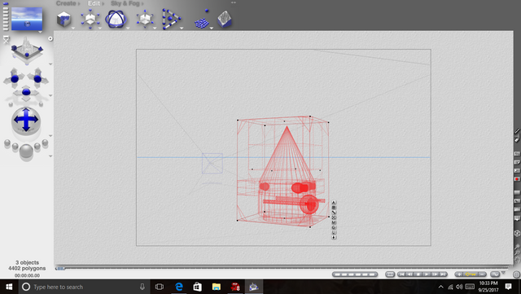
Task: Click the timeline scrubber at left end
Action: tap(60, 269)
